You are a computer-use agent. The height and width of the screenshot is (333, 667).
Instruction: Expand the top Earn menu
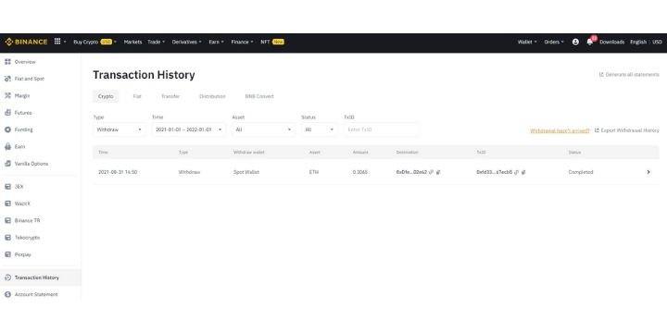point(216,42)
